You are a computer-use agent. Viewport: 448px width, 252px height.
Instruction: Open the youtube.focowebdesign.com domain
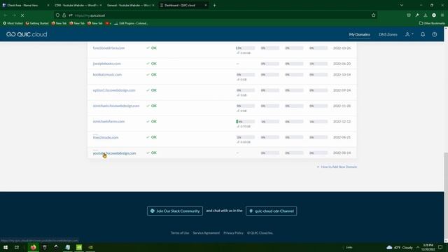point(114,153)
